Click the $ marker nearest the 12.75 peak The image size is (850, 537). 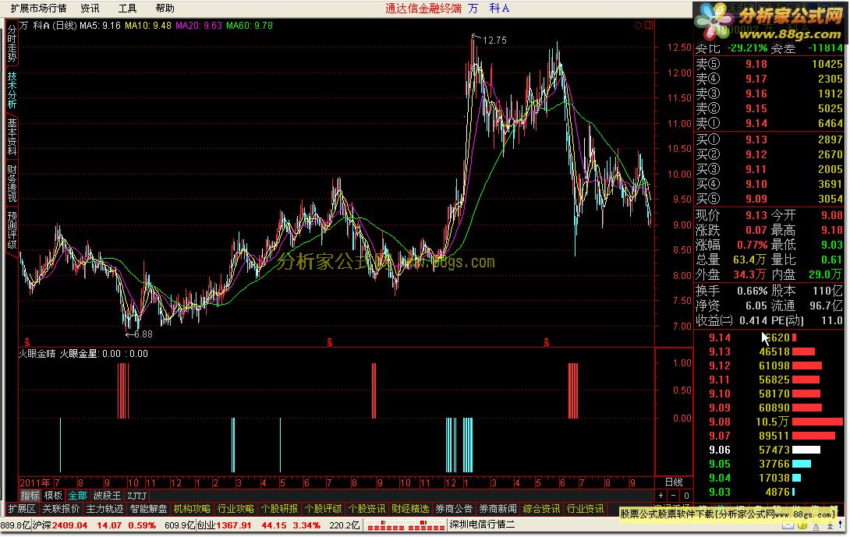[x=547, y=342]
